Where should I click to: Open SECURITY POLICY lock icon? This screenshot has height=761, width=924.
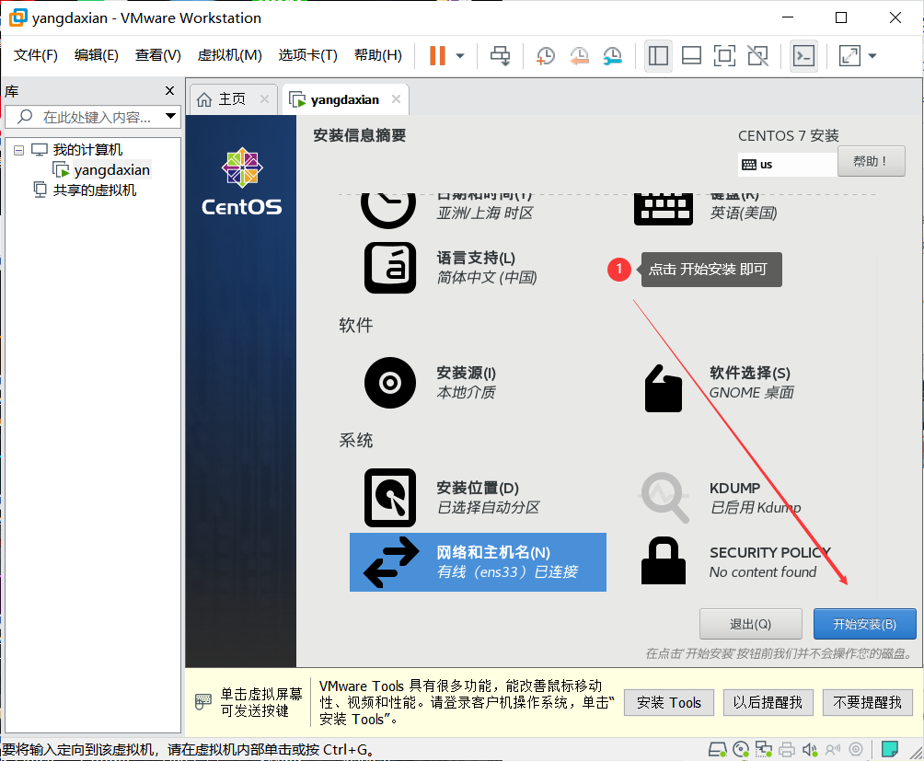664,560
